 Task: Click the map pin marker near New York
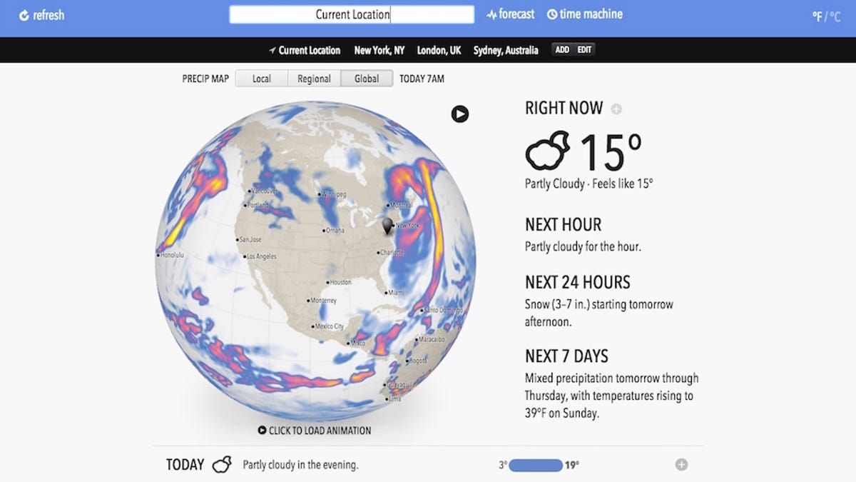coord(387,226)
